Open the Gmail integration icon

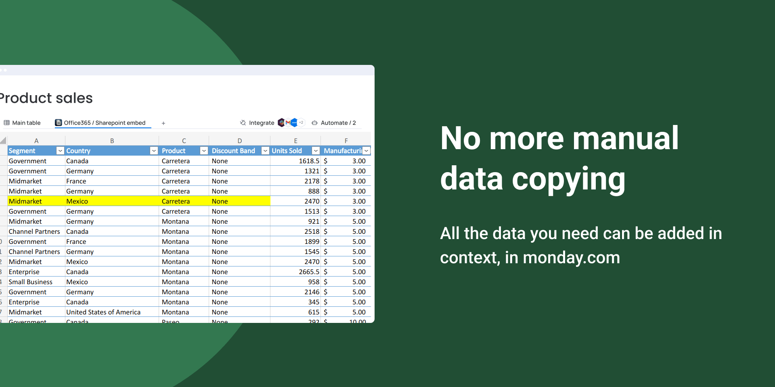click(x=288, y=123)
